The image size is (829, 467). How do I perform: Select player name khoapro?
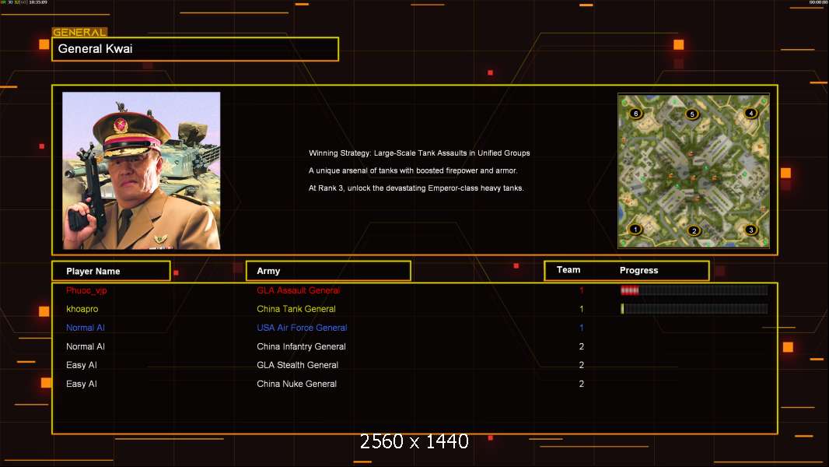tap(82, 309)
